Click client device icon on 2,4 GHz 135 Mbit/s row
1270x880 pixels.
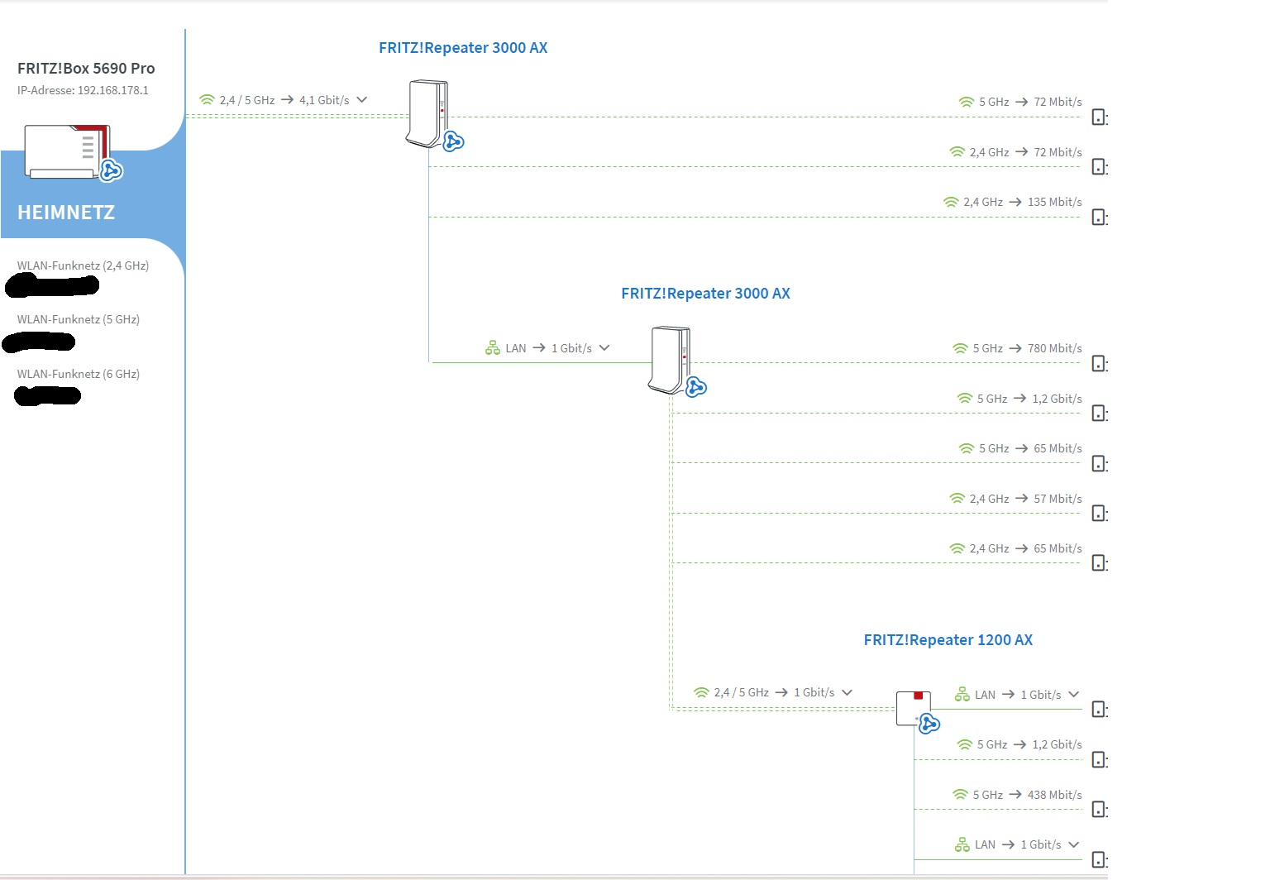coord(1099,218)
